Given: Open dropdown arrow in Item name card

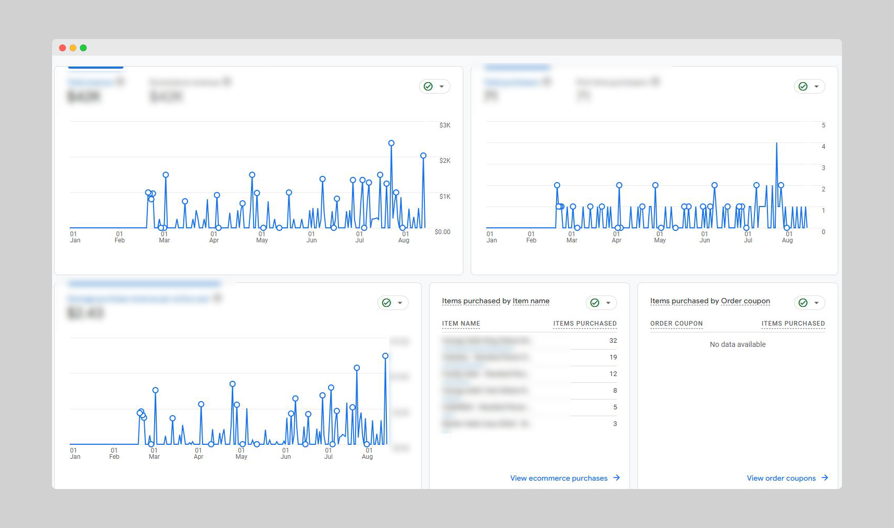Looking at the screenshot, I should point(608,303).
